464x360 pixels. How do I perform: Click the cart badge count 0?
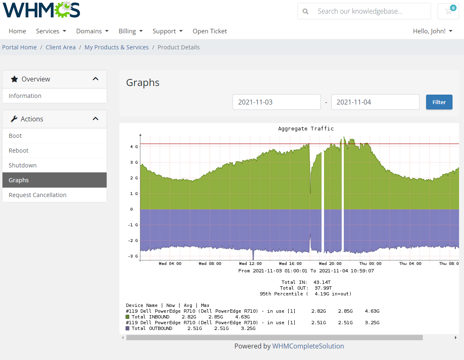click(453, 8)
